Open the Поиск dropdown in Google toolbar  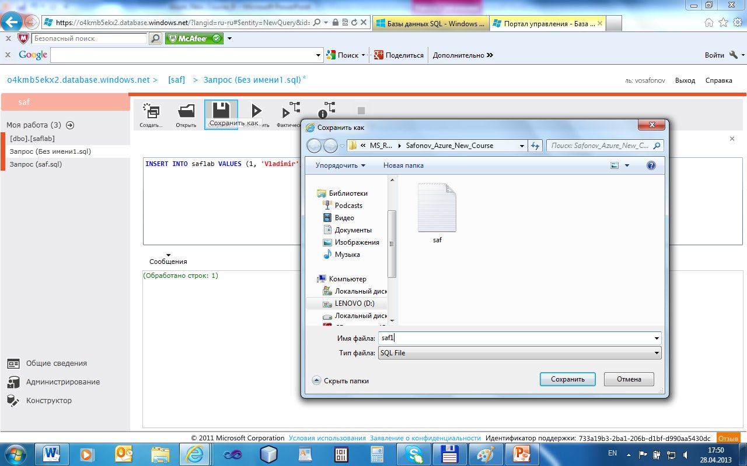pyautogui.click(x=363, y=55)
